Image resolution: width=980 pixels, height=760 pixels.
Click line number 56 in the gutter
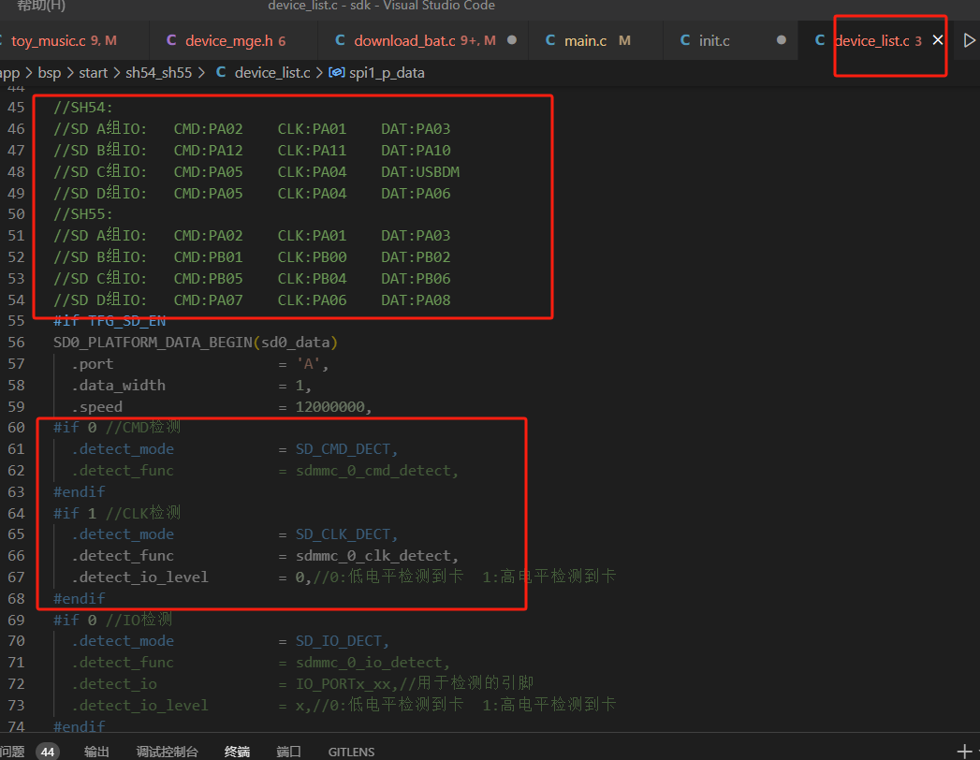point(16,343)
